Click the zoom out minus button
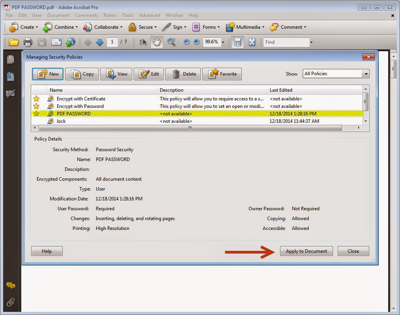This screenshot has width=400, height=315. pos(187,42)
